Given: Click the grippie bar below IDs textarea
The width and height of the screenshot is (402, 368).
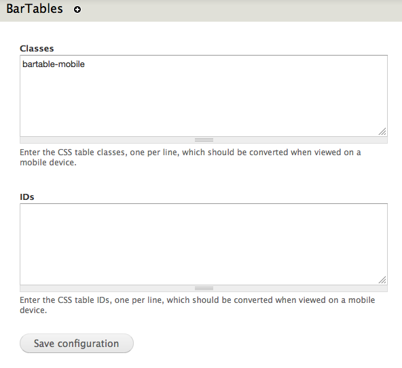Looking at the screenshot, I should click(204, 289).
